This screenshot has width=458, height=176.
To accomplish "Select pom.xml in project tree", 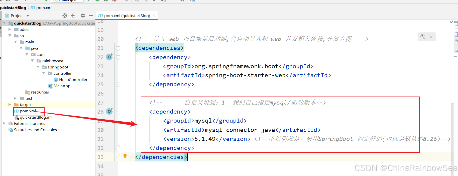I will point(28,111).
